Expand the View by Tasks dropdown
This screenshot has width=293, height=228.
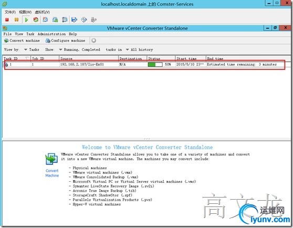pyautogui.click(x=32, y=49)
